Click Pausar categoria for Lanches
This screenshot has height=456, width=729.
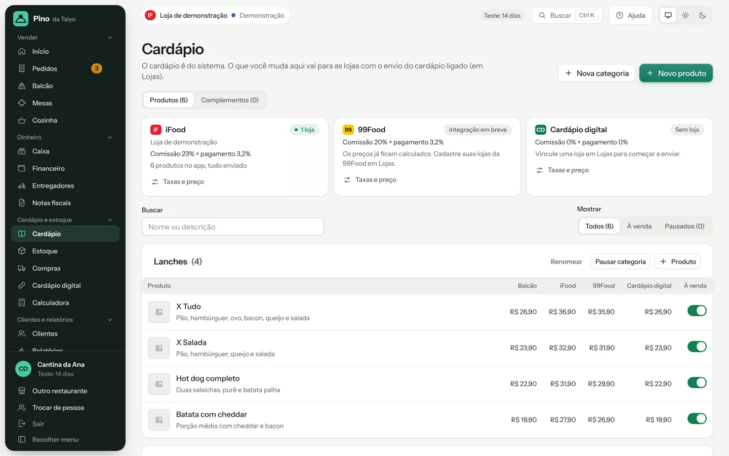click(621, 261)
